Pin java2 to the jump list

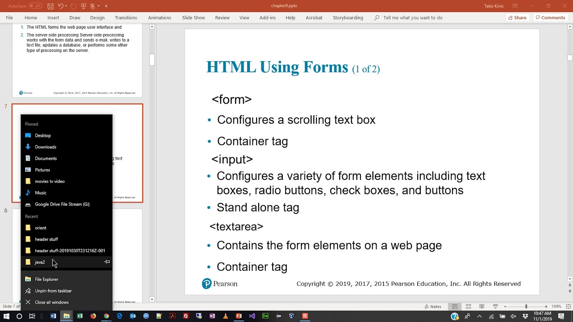[x=107, y=262]
